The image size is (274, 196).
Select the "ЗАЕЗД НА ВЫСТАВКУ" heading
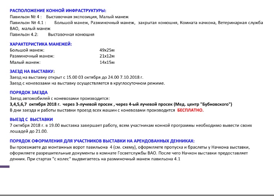32,71
